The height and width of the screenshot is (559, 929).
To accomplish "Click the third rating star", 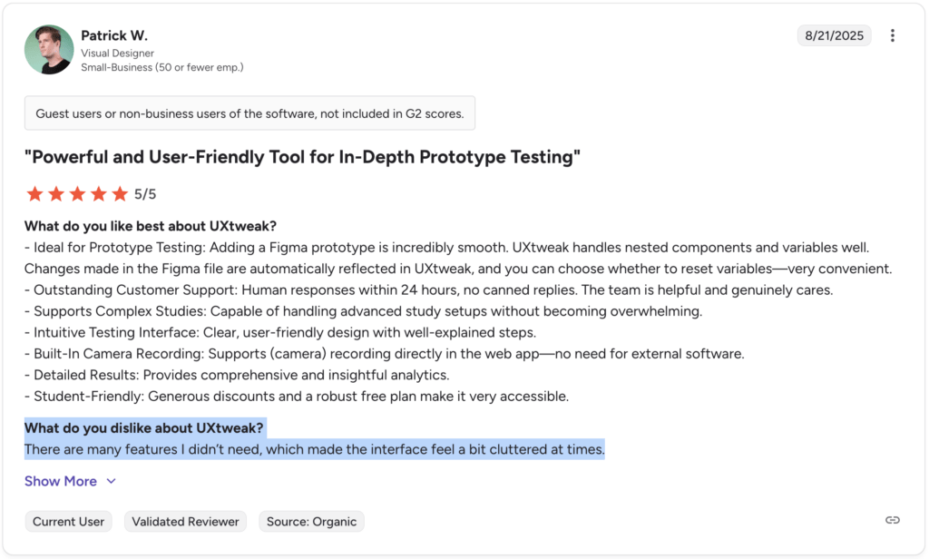I will (x=77, y=193).
